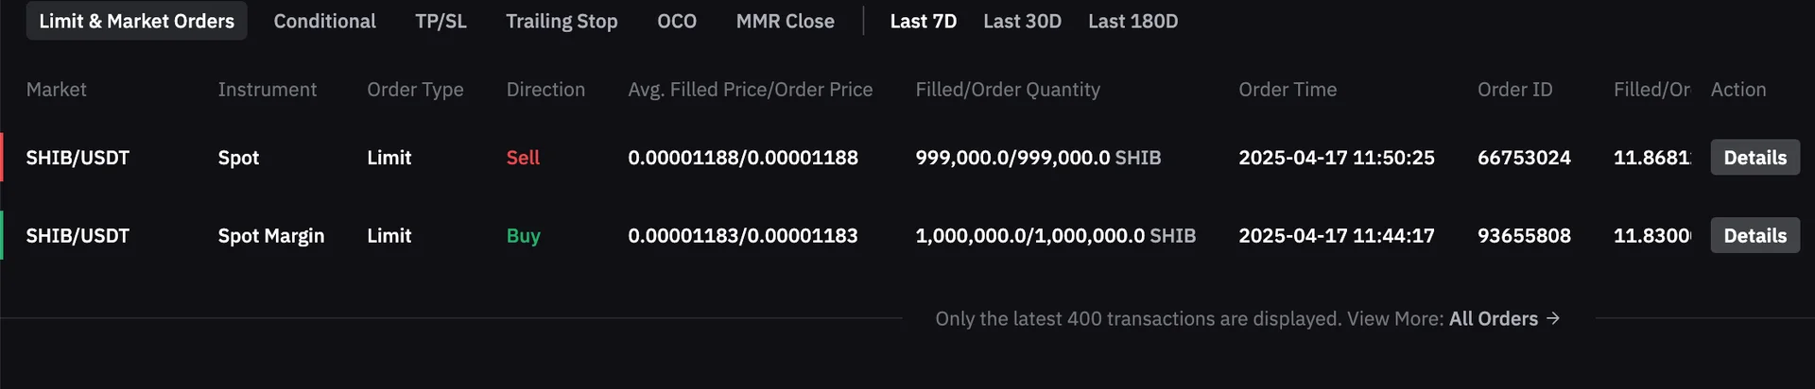
Task: Filter orders to Last 30D
Action: point(1022,21)
